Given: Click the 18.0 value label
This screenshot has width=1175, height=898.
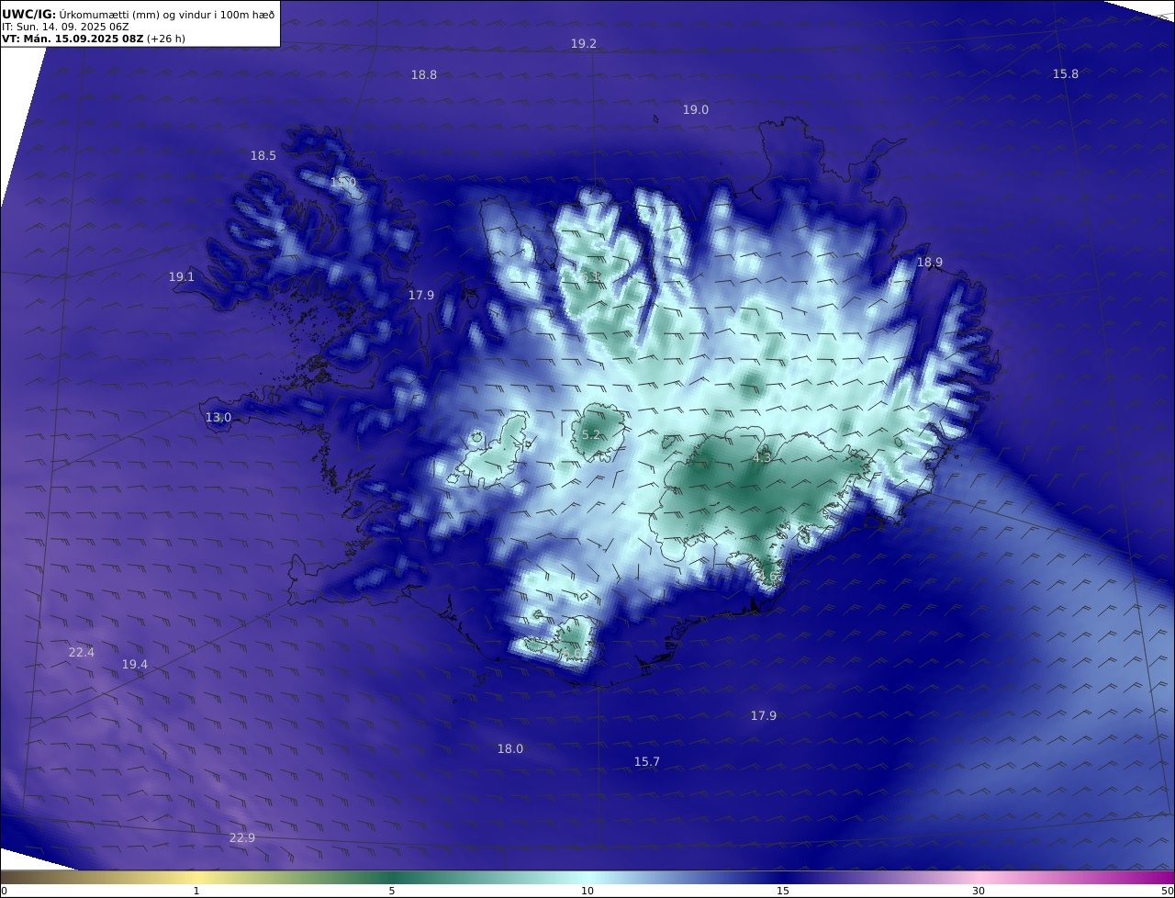Looking at the screenshot, I should [x=510, y=748].
